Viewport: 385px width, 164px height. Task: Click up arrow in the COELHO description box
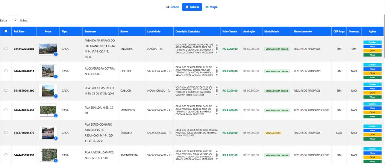[x=217, y=67]
